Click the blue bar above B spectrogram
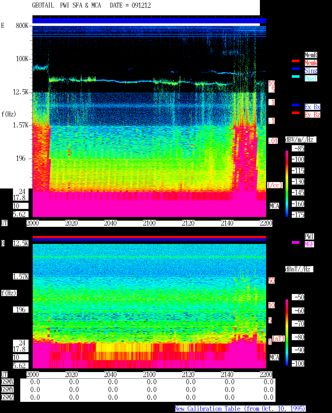332x413 pixels. coord(149,240)
